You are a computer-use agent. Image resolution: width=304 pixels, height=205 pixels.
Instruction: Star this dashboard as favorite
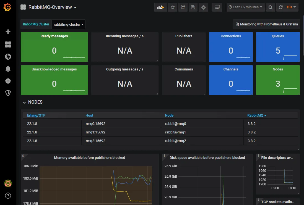pos(173,7)
